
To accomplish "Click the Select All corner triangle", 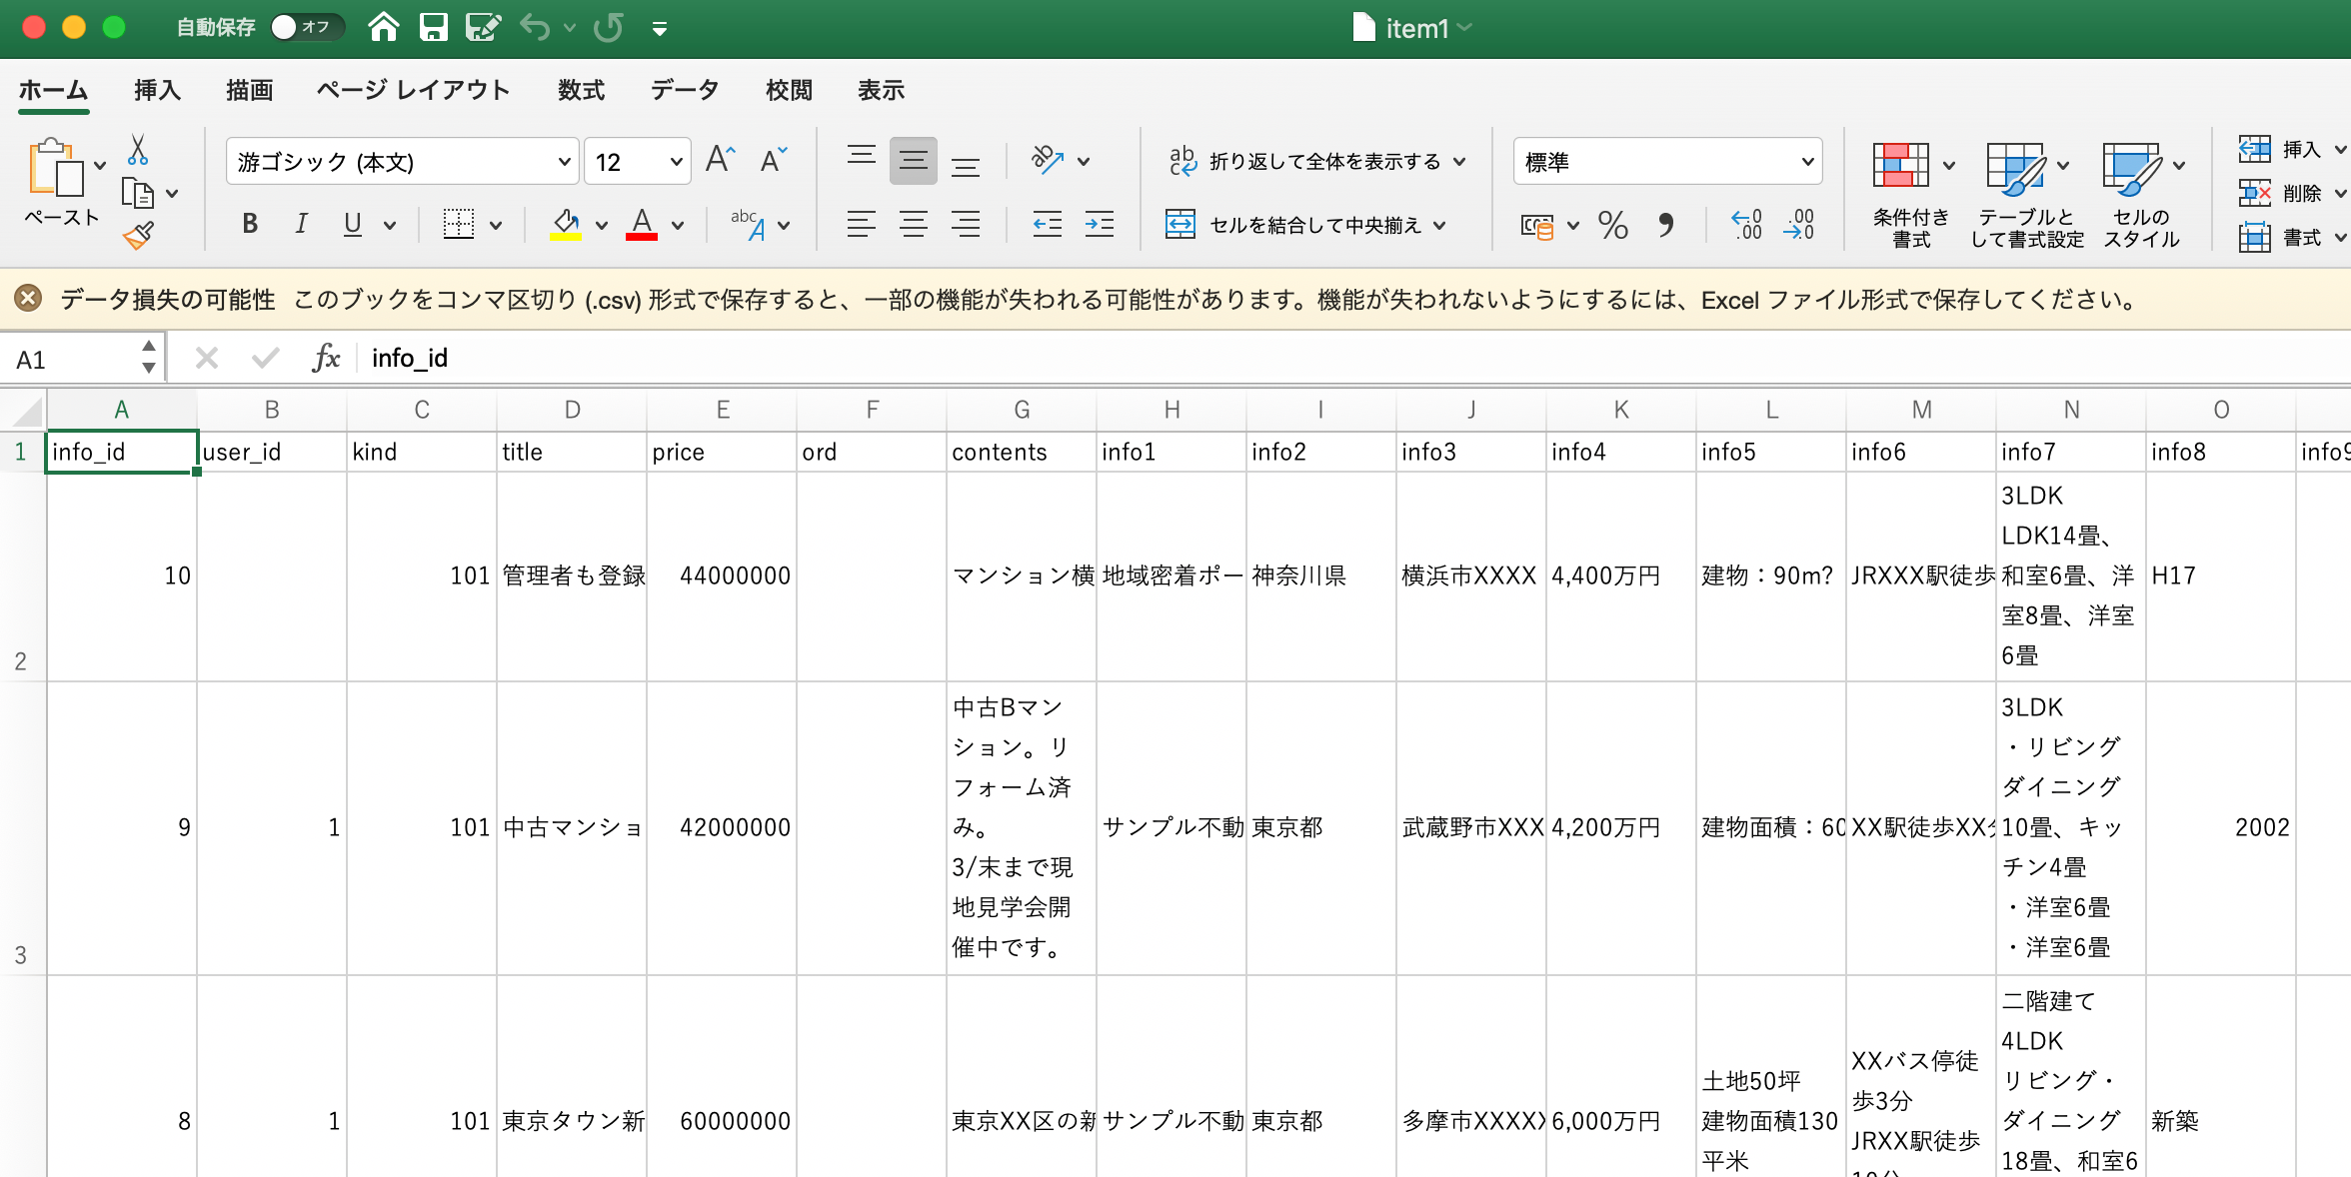I will click(26, 411).
